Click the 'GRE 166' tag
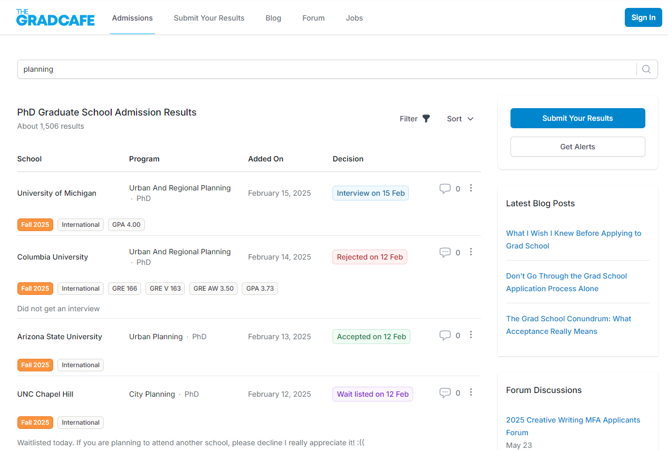Image resolution: width=668 pixels, height=450 pixels. coord(125,289)
